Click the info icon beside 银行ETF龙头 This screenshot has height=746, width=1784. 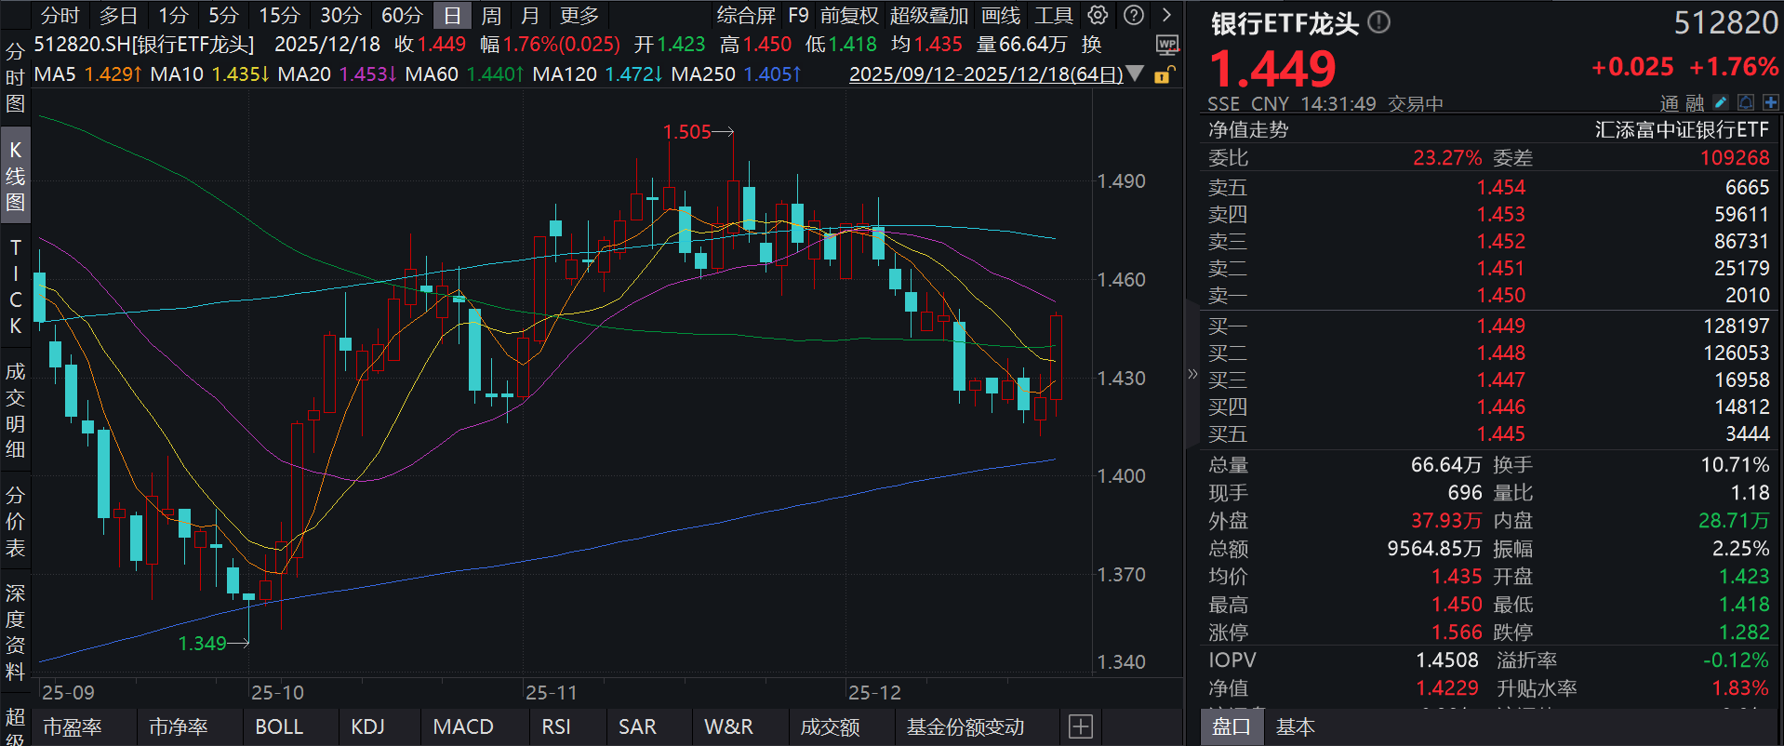[1379, 22]
